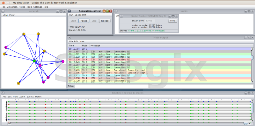Maximize the Timeline panel
Screen dimensions: 256x126
tap(249, 93)
